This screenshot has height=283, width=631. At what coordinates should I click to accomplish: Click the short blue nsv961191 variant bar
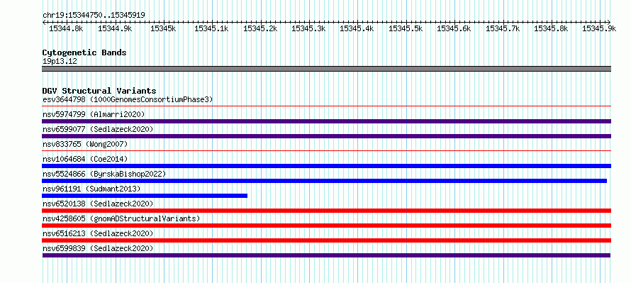(x=145, y=196)
